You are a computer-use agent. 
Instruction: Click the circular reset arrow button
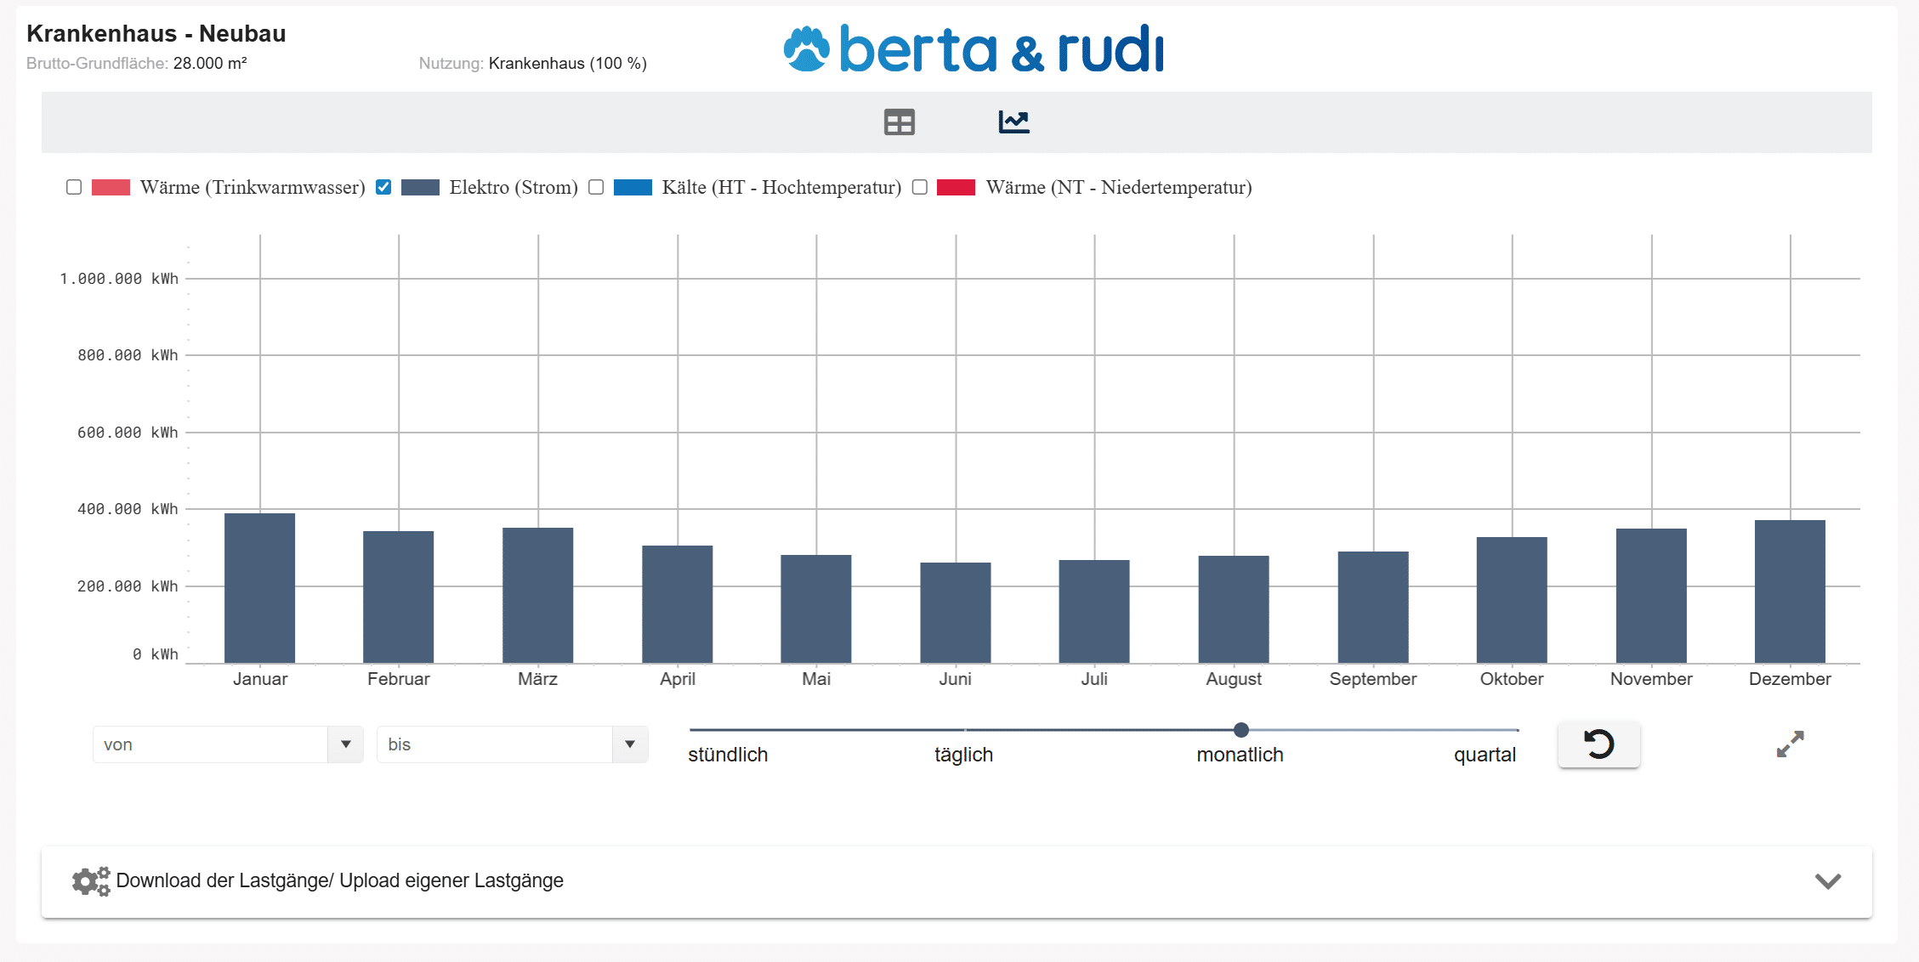[1598, 744]
